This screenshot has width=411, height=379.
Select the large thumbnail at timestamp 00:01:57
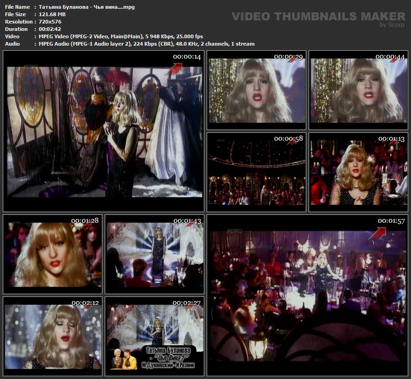308,296
